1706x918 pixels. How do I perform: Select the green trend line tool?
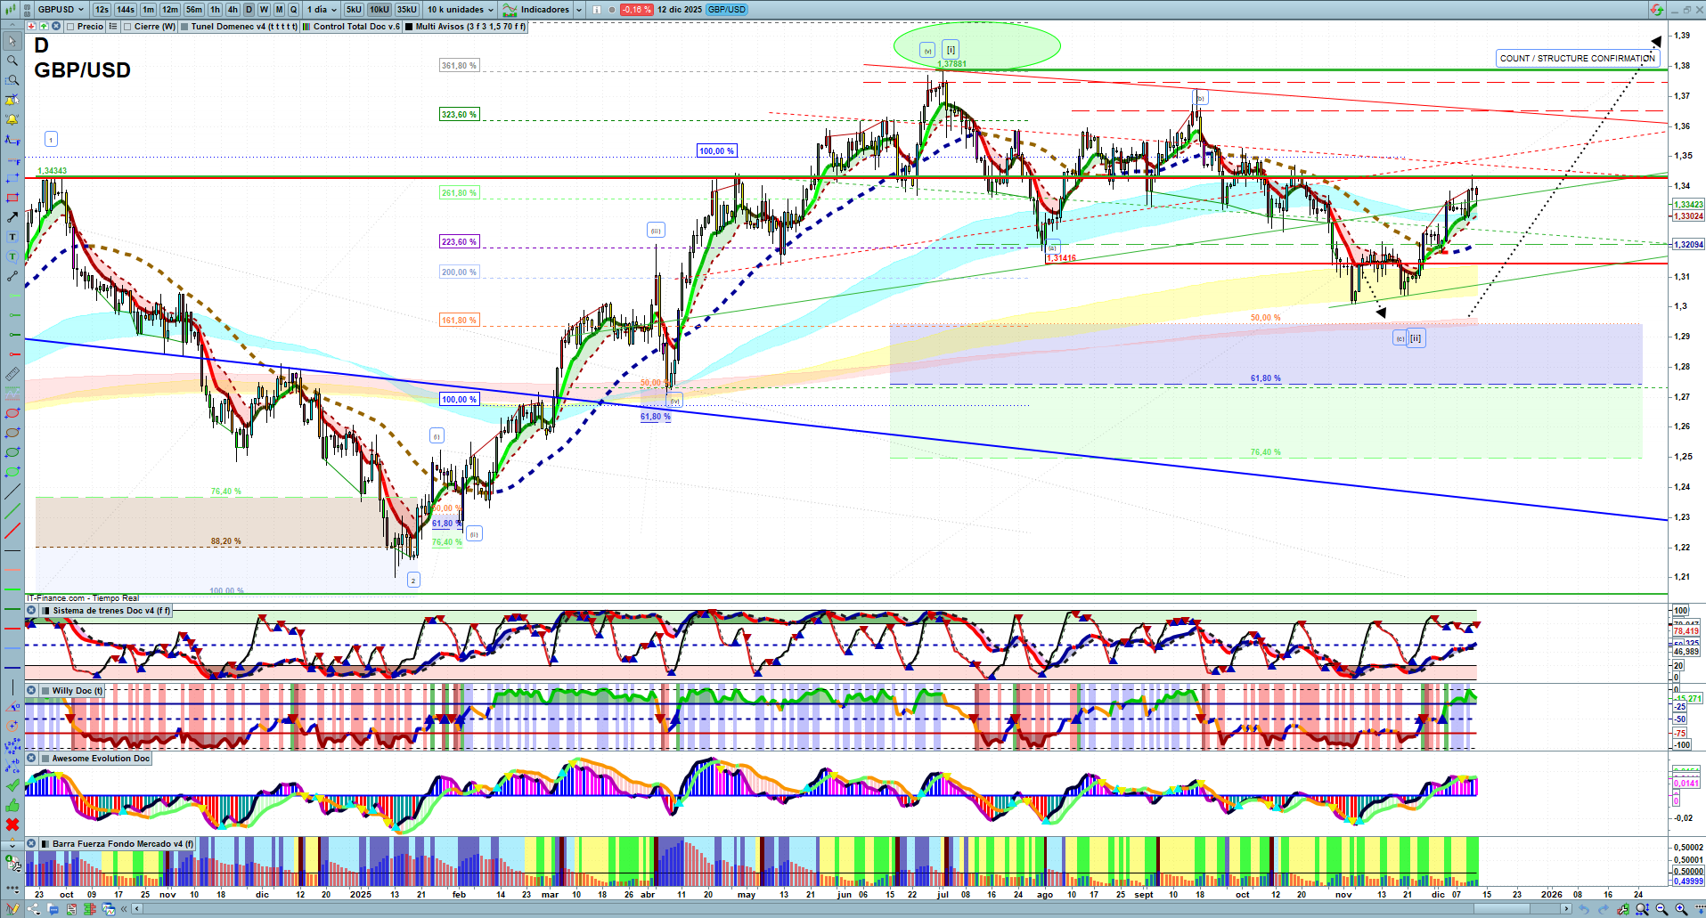pos(12,511)
